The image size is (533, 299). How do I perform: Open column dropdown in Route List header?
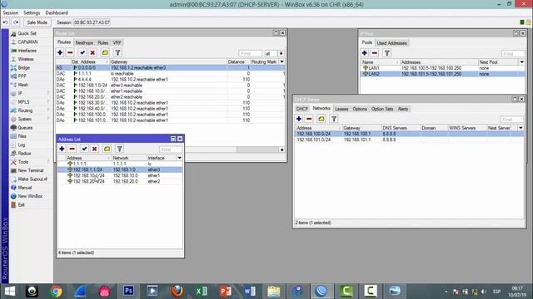tap(281, 61)
